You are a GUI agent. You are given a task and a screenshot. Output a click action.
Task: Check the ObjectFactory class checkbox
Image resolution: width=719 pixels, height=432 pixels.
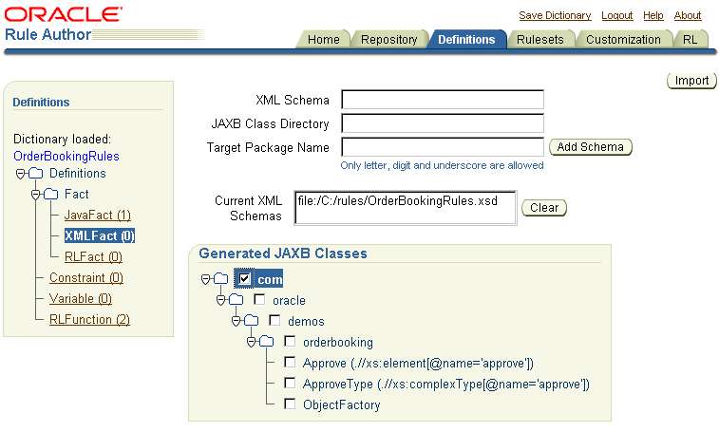pyautogui.click(x=290, y=404)
